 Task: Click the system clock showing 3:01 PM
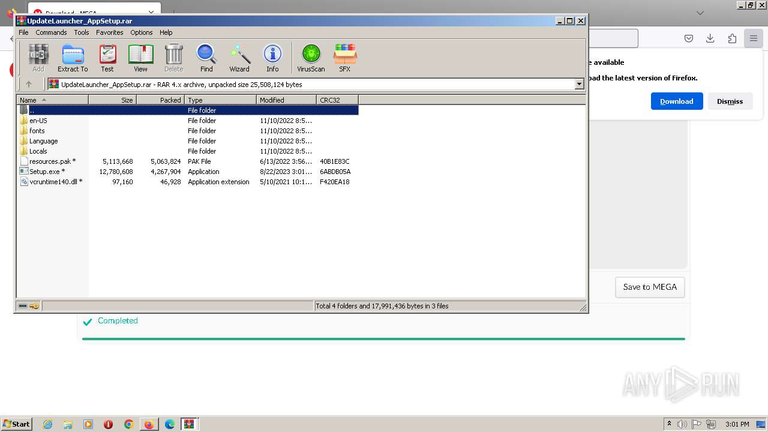pos(737,424)
